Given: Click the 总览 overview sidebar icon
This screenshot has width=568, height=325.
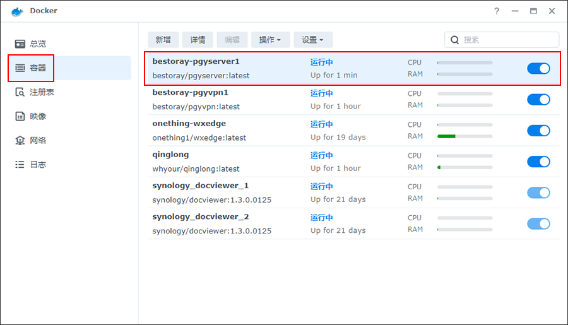Looking at the screenshot, I should point(20,44).
